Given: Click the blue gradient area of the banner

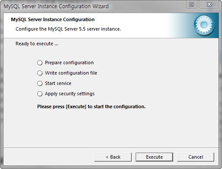Looking at the screenshot, I should 182,25.
